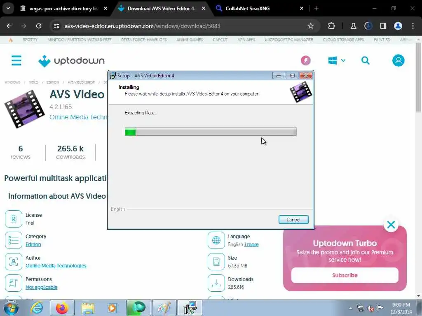Click the Permissions info icon

coord(14,283)
